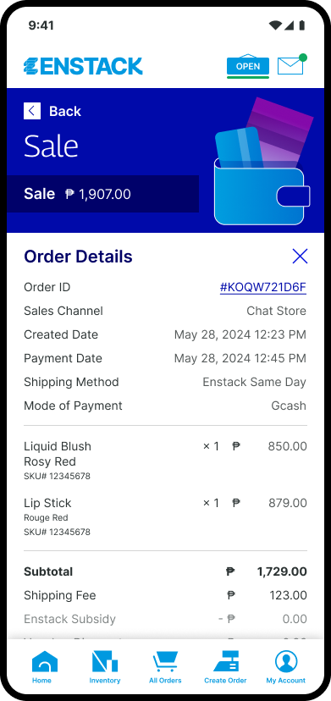Select the Liquid Blush Rosy Red item
Viewport: 331px width, 701px height.
point(165,461)
